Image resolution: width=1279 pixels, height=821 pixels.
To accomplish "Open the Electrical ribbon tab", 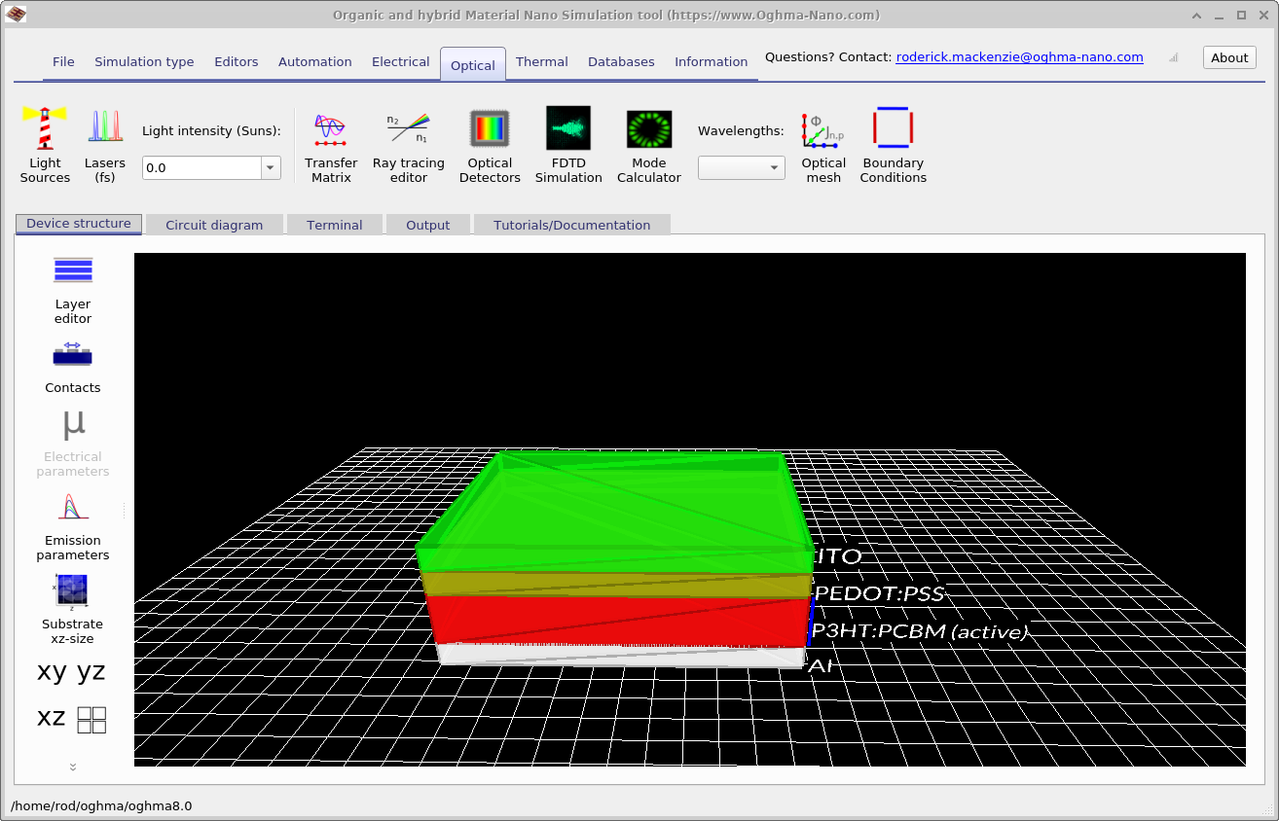I will click(x=400, y=61).
